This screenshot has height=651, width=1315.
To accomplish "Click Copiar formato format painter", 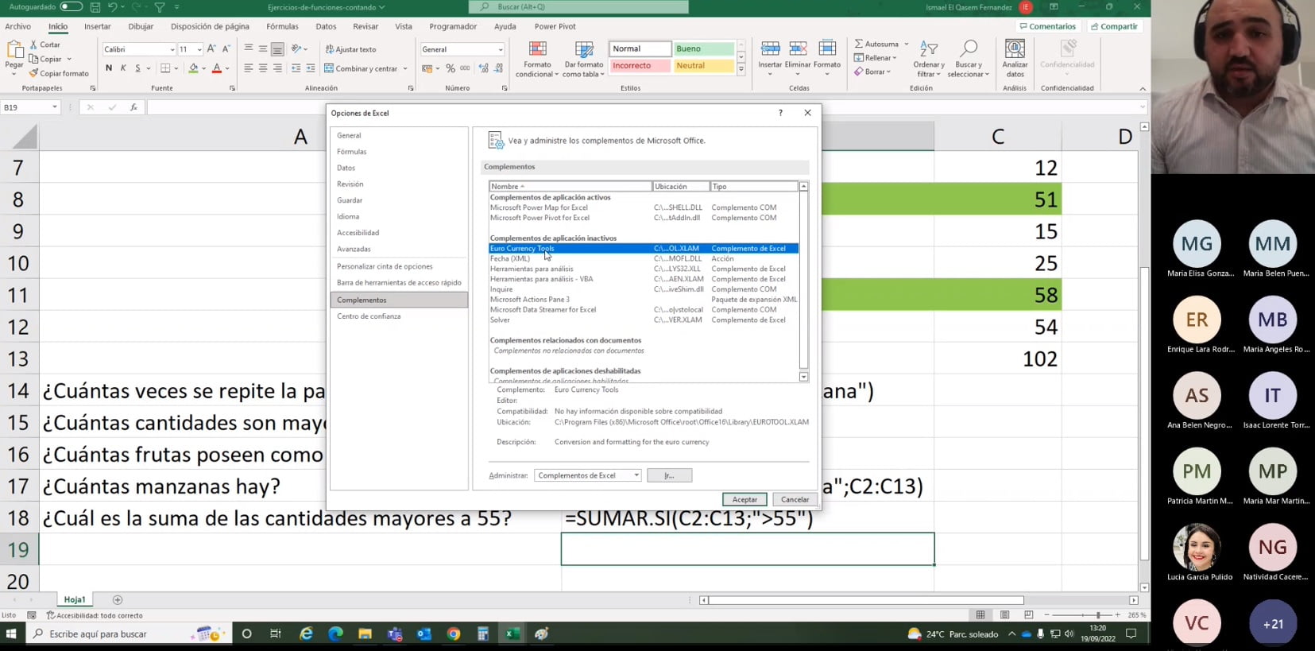I will (59, 73).
